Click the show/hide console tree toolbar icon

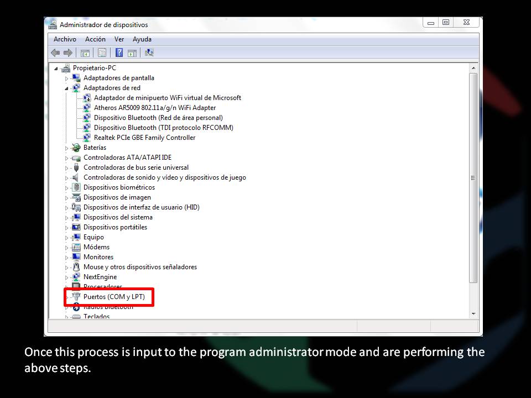[x=85, y=53]
